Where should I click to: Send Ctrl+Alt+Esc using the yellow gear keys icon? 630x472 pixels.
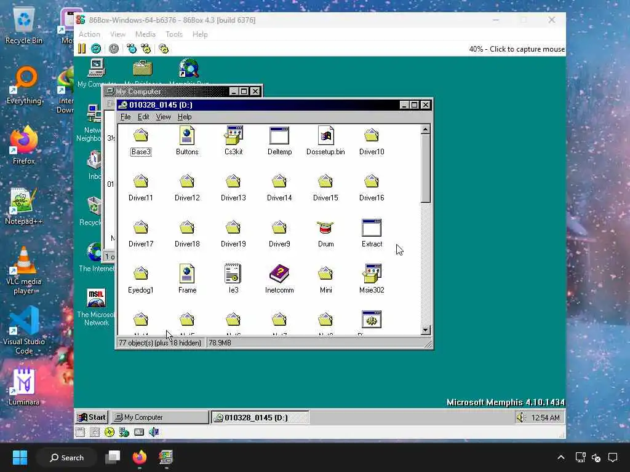[x=146, y=49]
